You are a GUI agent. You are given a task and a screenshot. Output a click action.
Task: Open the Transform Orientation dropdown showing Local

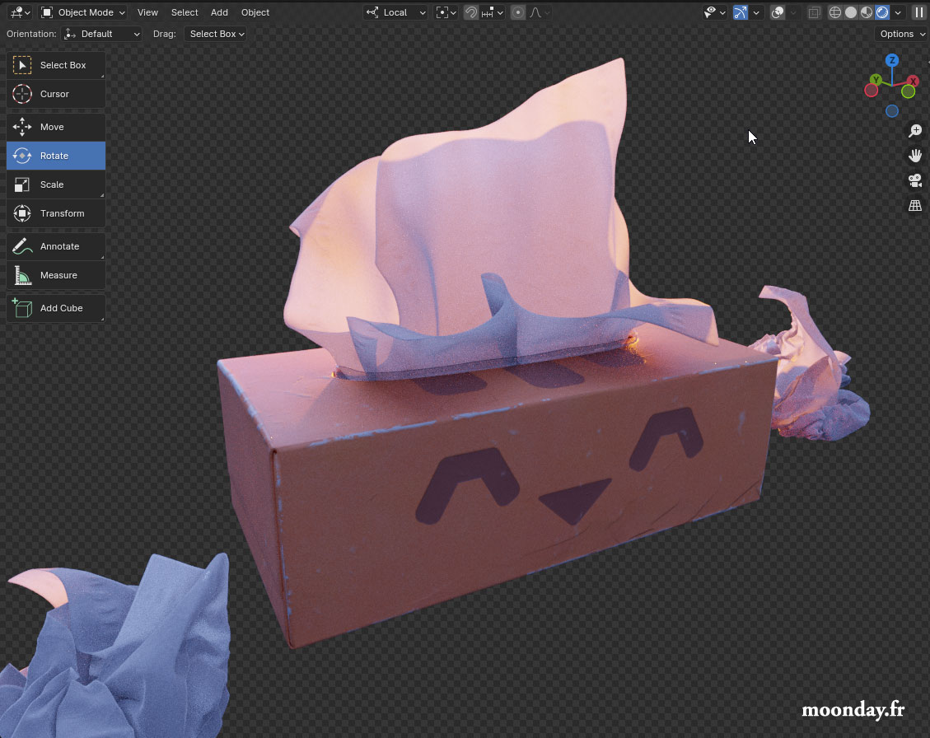click(395, 12)
